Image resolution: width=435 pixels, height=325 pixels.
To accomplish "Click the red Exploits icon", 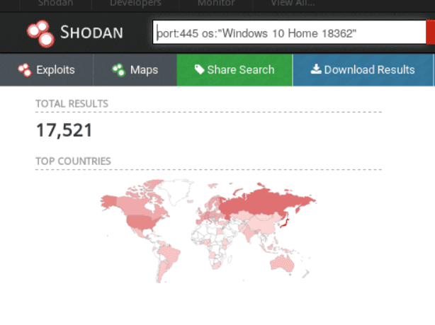I will [x=25, y=69].
